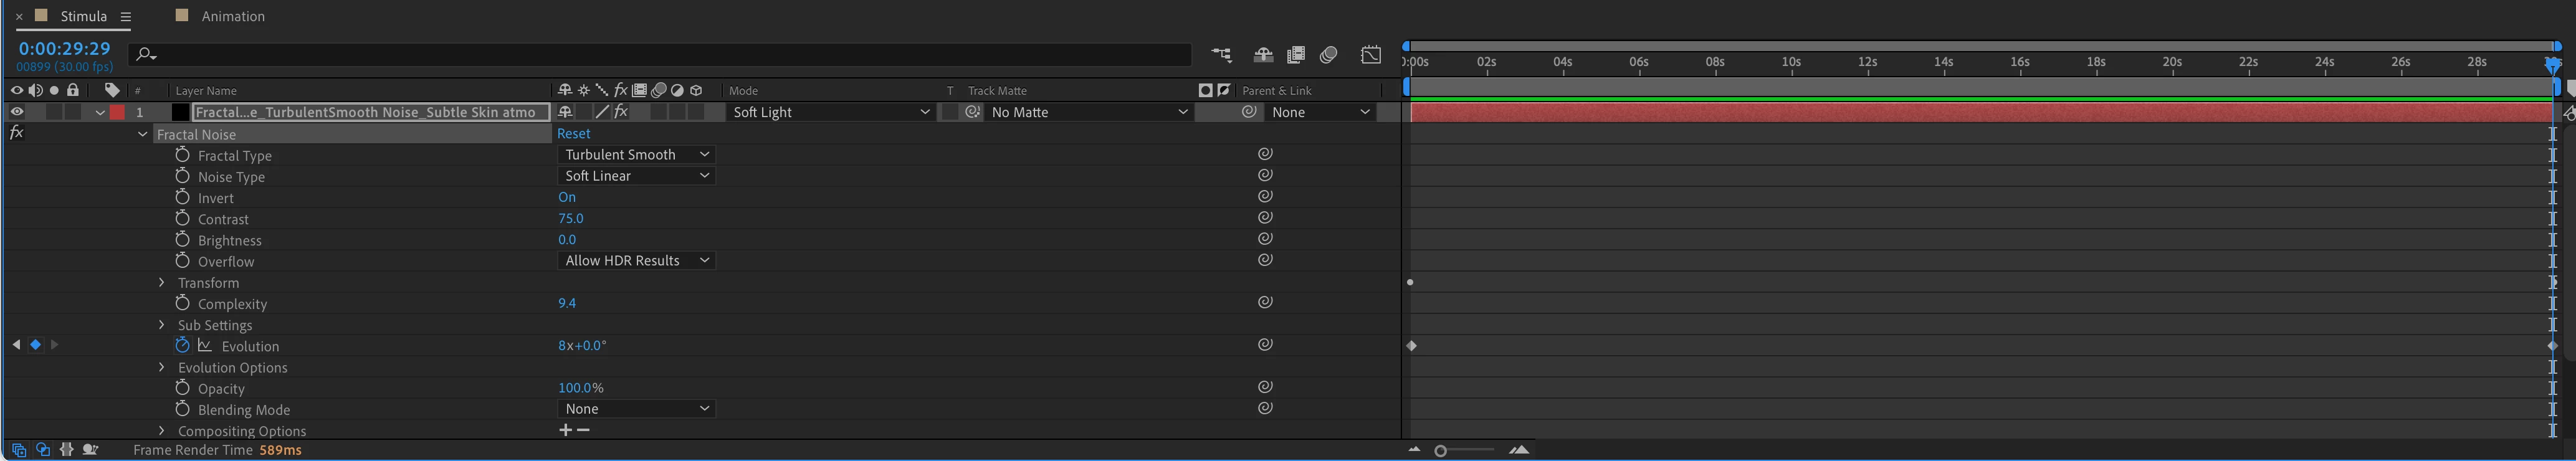Click the Adjustment Layer column header icon
The image size is (2576, 461).
[x=677, y=90]
